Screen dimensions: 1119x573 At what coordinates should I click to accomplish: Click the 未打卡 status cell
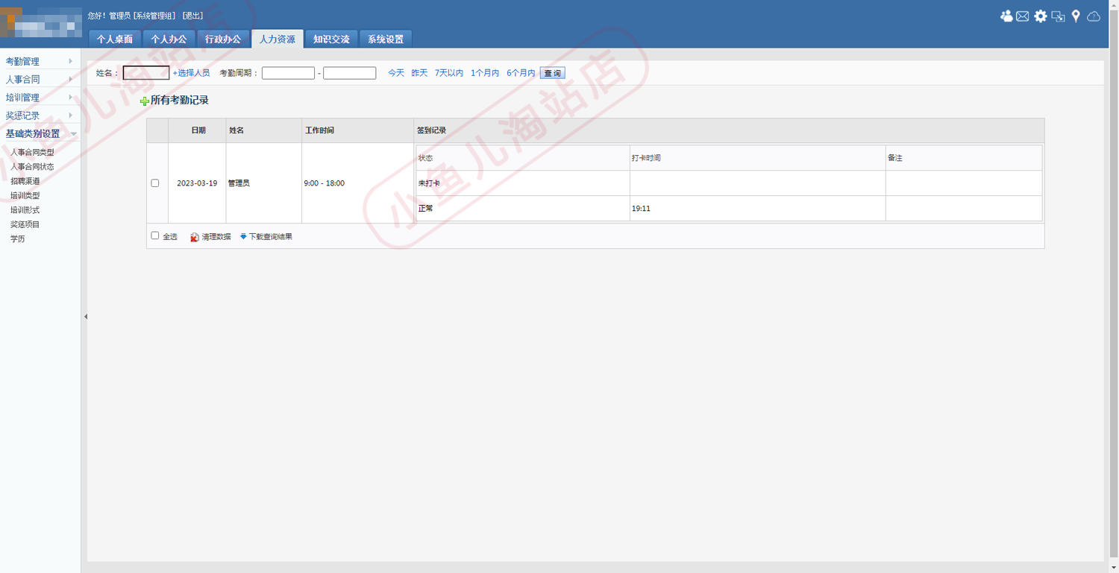(x=523, y=183)
